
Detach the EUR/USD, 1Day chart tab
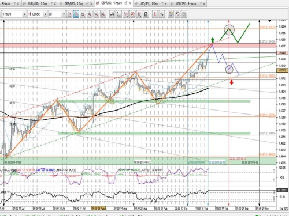pos(51,3)
